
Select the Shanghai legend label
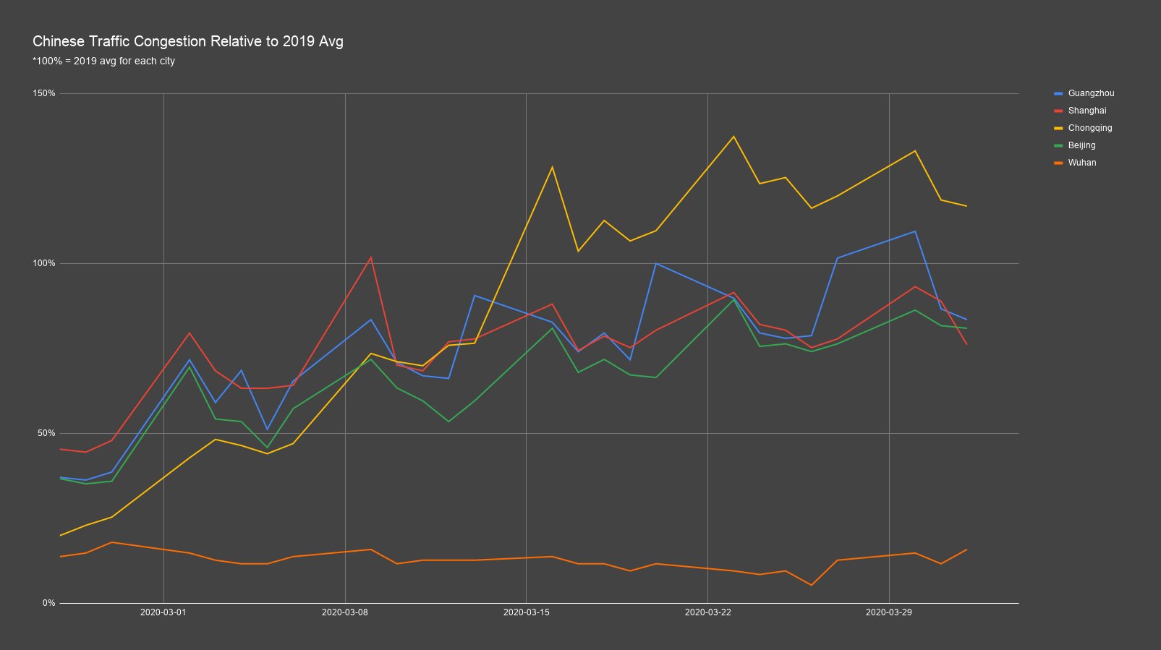pyautogui.click(x=1087, y=111)
